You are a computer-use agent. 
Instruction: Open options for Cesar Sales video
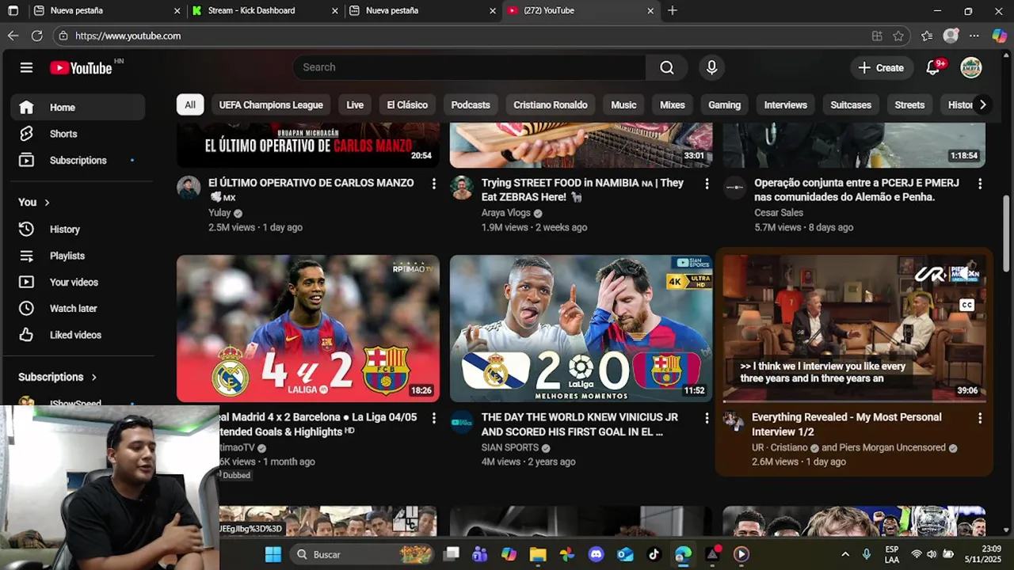tap(980, 184)
